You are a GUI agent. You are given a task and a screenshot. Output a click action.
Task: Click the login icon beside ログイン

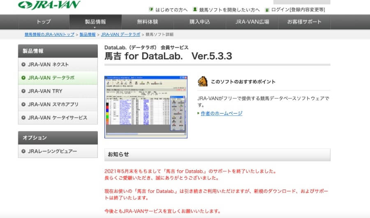click(267, 10)
